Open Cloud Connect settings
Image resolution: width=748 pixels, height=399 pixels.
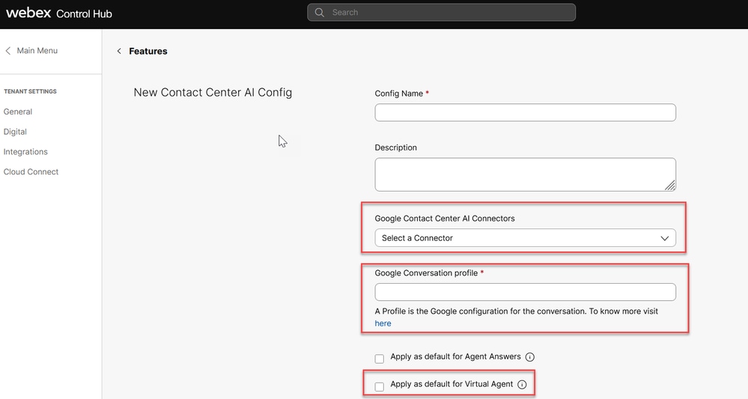[31, 171]
